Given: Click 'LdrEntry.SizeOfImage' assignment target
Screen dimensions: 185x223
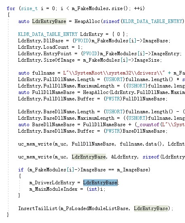Looking at the screenshot, I should (x=46, y=60).
